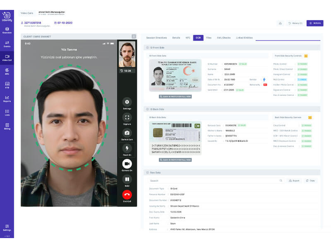Image resolution: width=331 pixels, height=248 pixels.
Task: Switch to the AML Checks tab
Action: point(223,38)
